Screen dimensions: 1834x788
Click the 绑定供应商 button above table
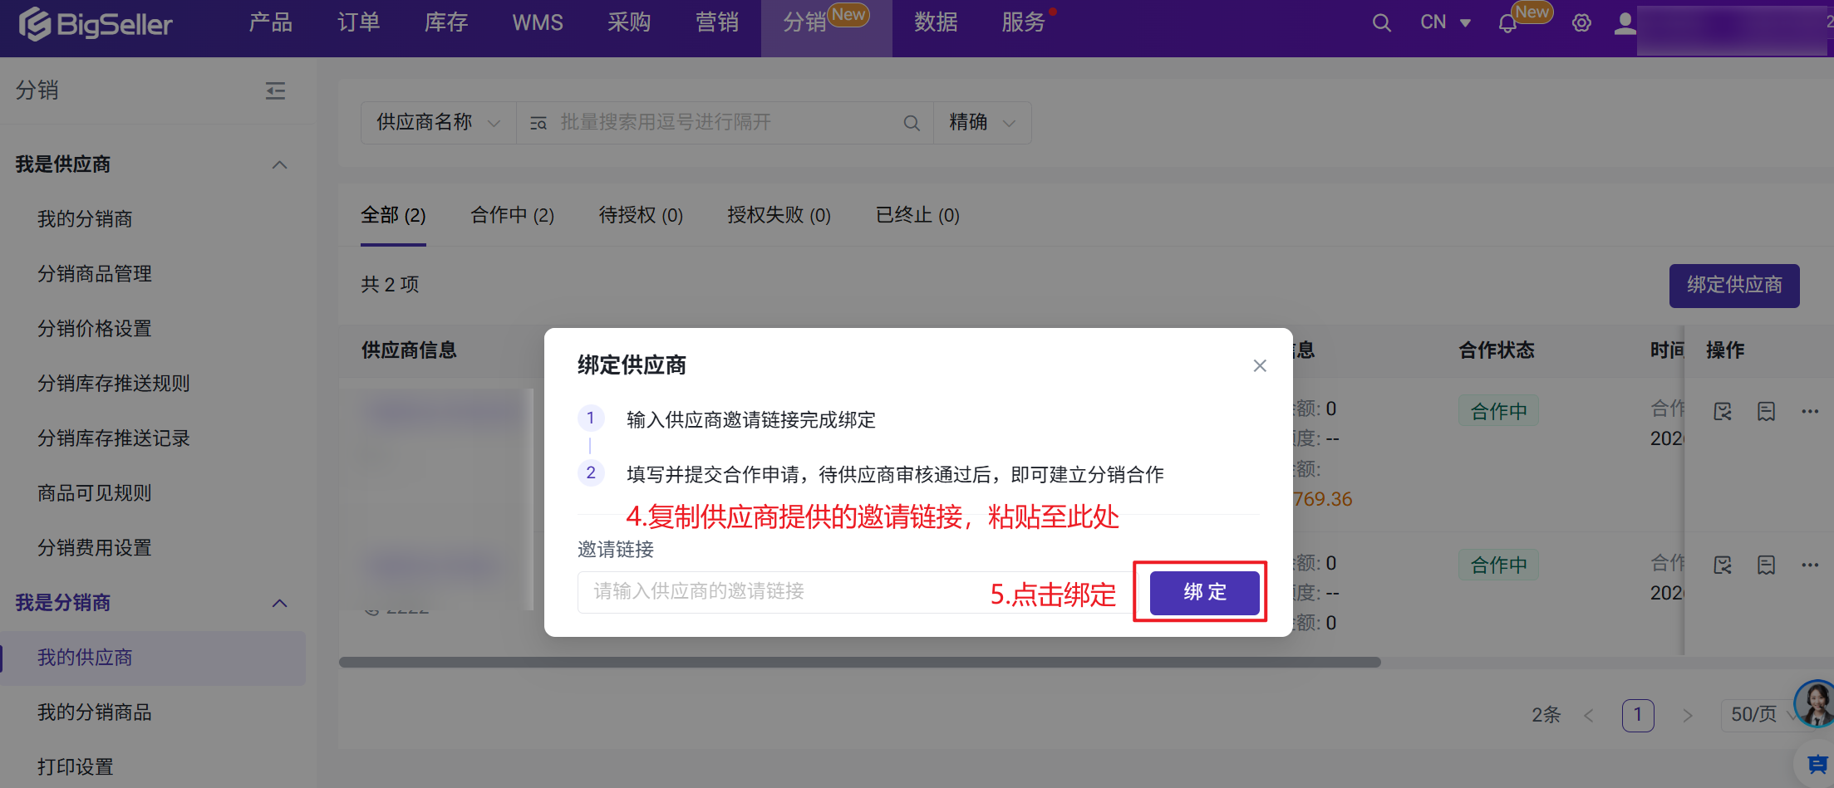pos(1733,286)
